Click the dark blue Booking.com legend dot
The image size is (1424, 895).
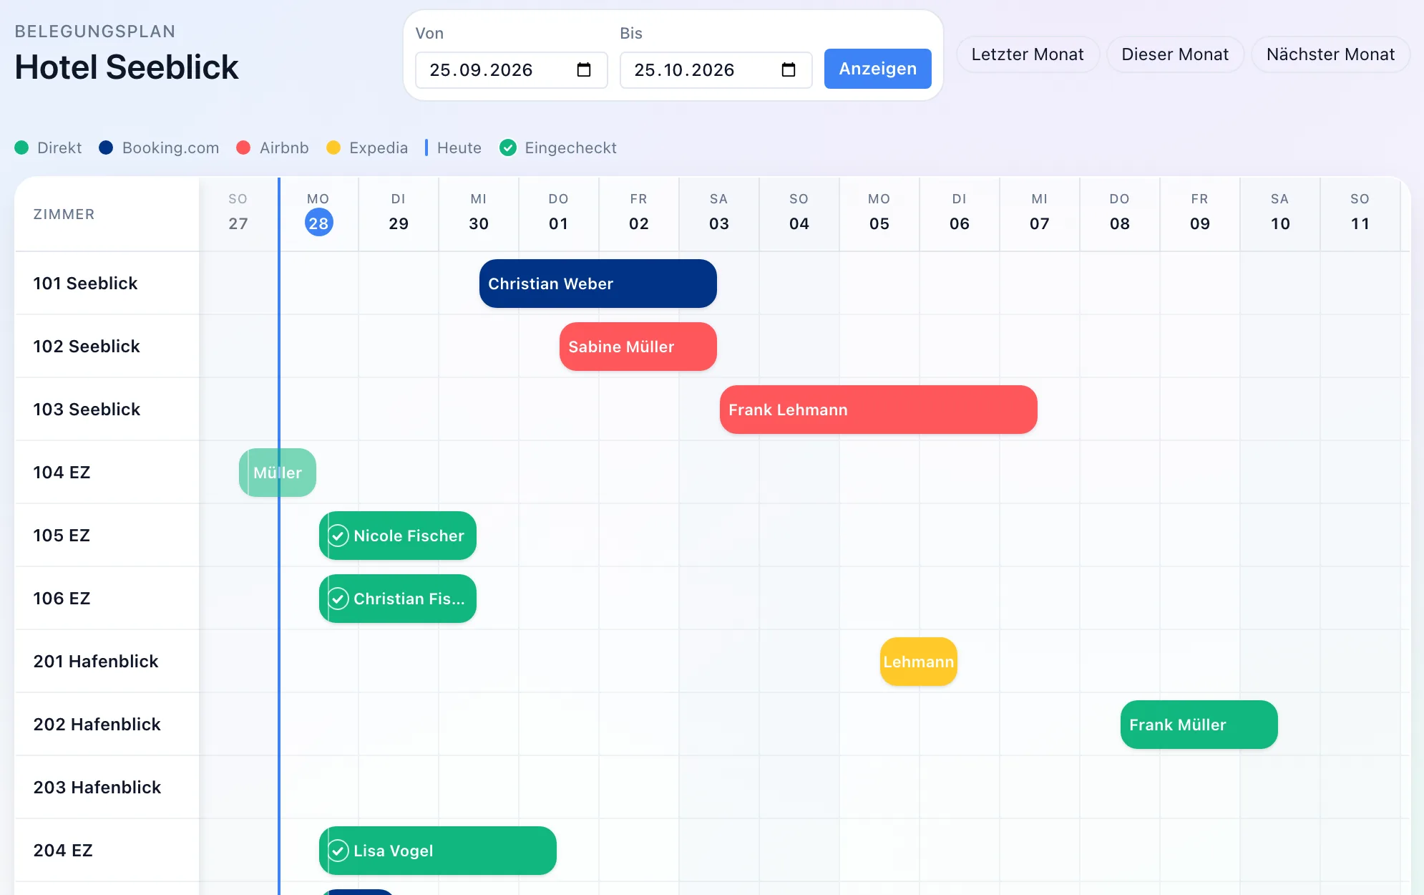[x=106, y=147]
